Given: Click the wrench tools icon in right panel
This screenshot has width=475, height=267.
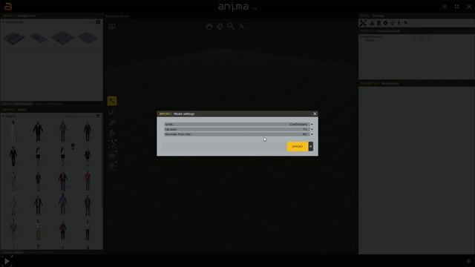Looking at the screenshot, I should tap(363, 23).
